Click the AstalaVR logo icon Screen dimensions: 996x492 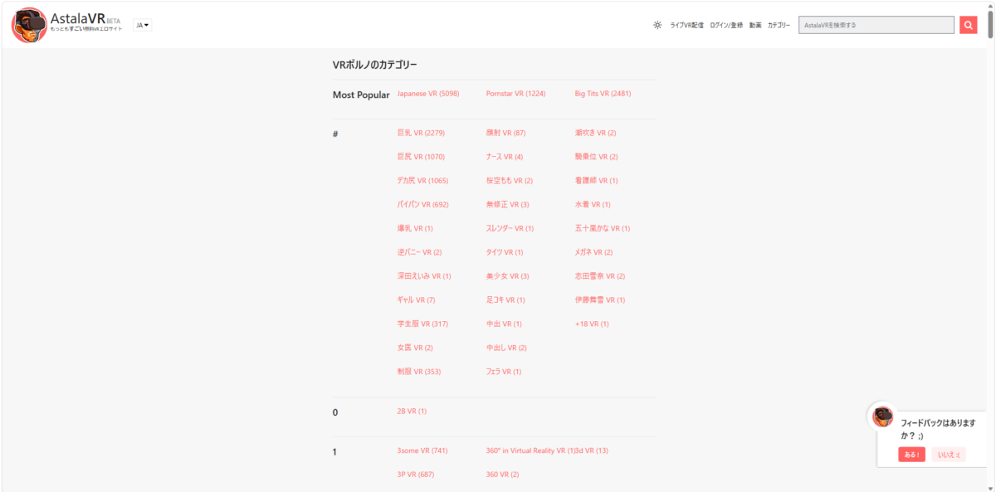29,25
